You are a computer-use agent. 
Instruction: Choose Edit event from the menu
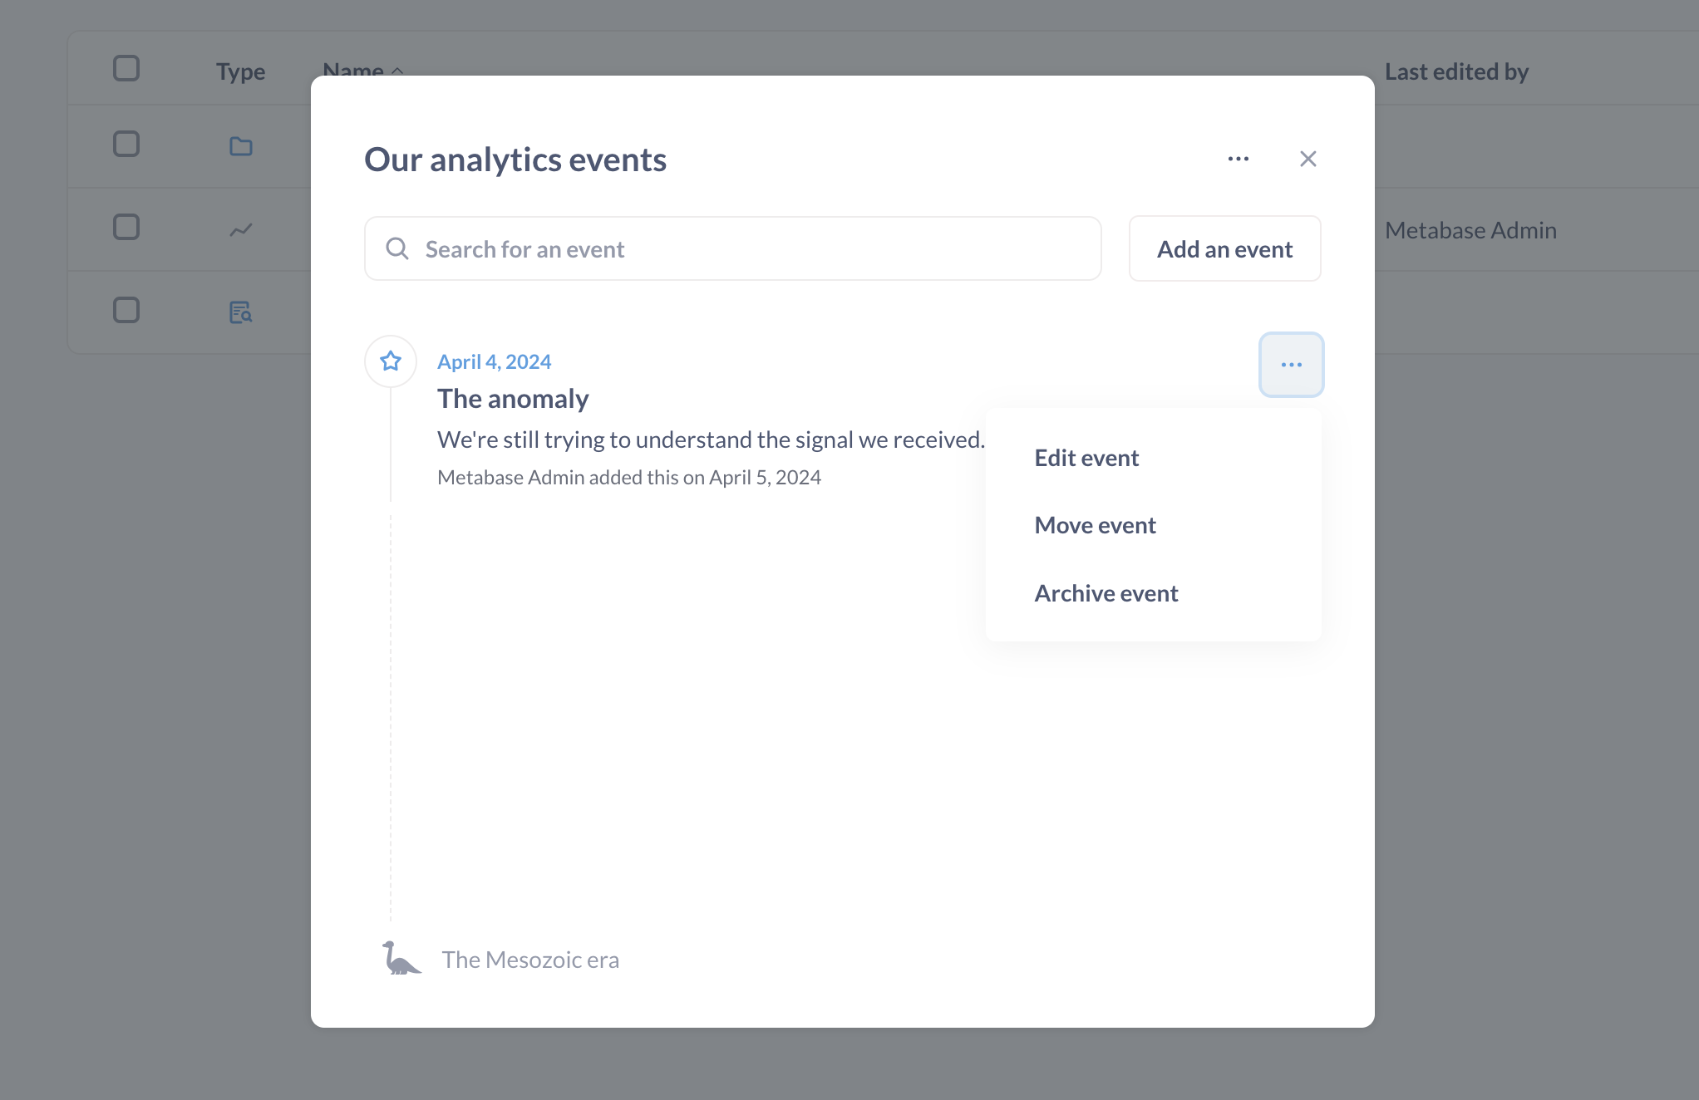coord(1086,458)
